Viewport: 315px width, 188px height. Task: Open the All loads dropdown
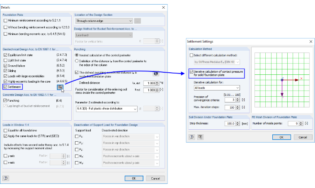tap(217, 88)
